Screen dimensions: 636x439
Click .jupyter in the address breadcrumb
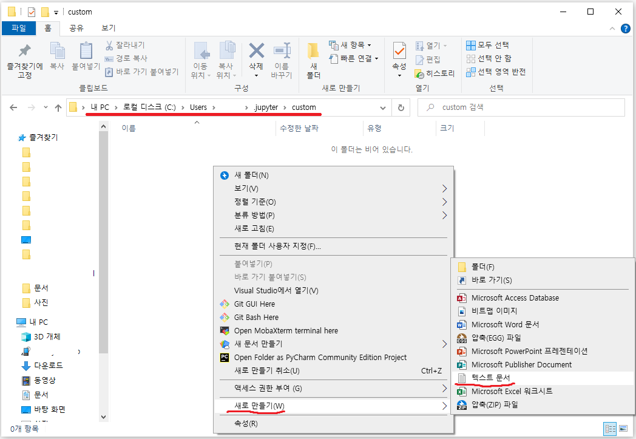click(x=266, y=107)
